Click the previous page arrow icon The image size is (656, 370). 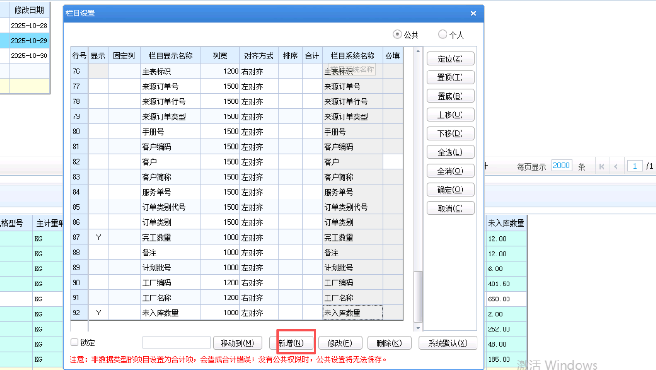coord(616,166)
